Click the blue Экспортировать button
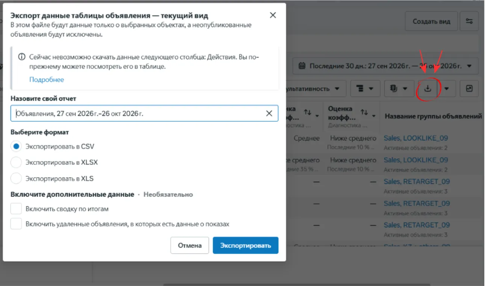Image resolution: width=485 pixels, height=286 pixels. (x=245, y=245)
